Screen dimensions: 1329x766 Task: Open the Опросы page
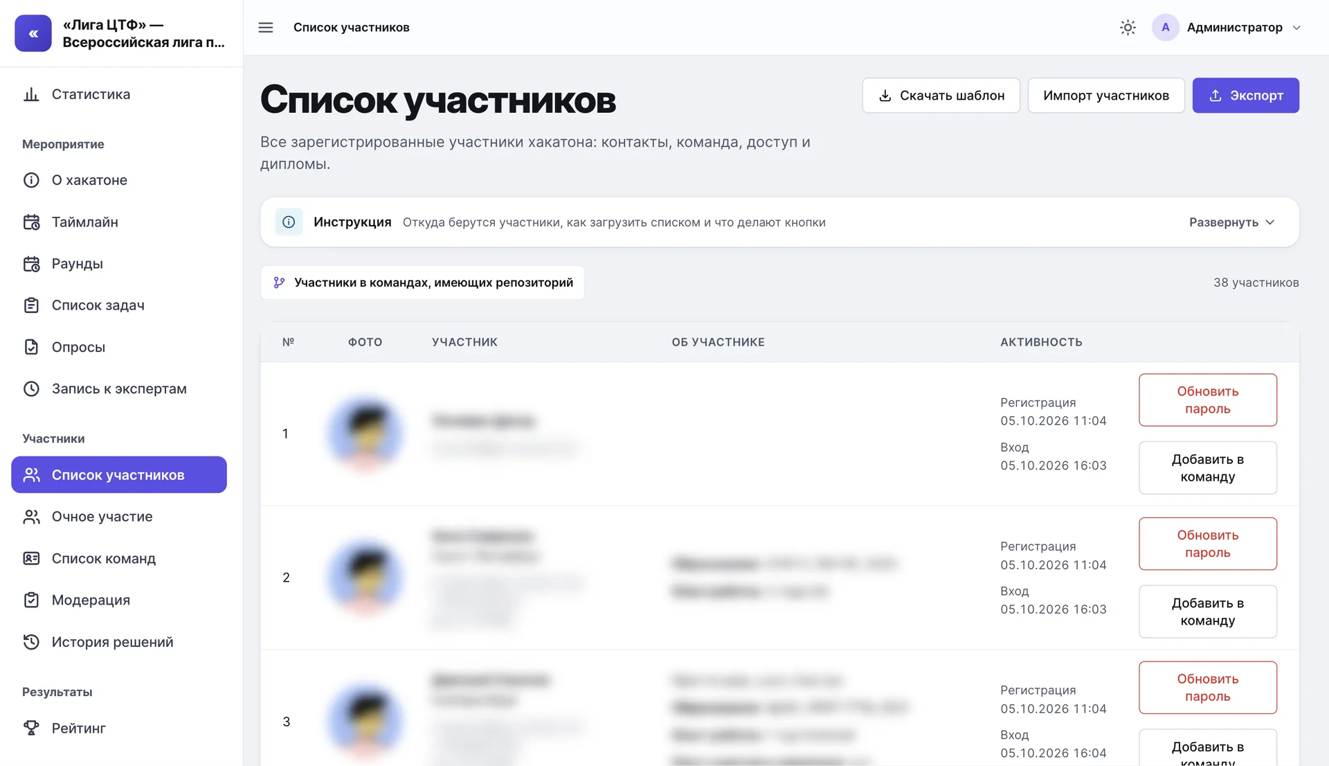pyautogui.click(x=119, y=347)
